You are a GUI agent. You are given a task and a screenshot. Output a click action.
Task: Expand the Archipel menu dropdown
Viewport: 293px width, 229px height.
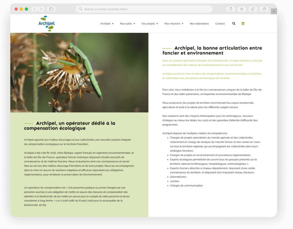pyautogui.click(x=107, y=24)
